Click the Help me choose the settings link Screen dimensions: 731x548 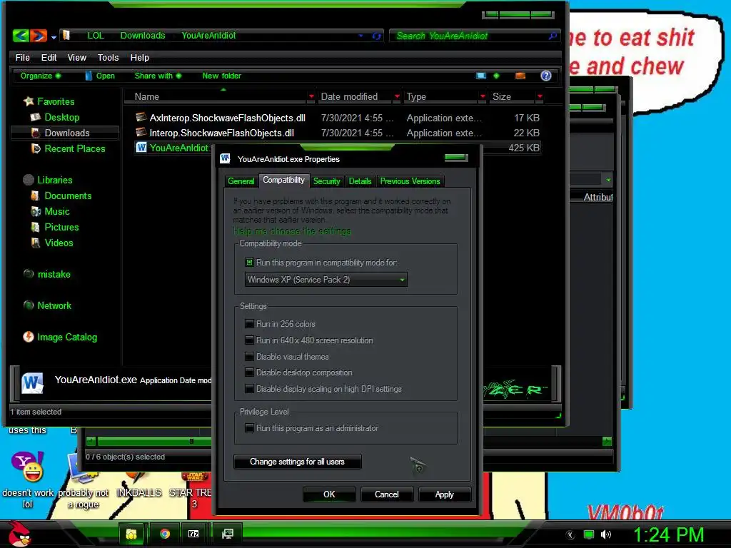292,231
